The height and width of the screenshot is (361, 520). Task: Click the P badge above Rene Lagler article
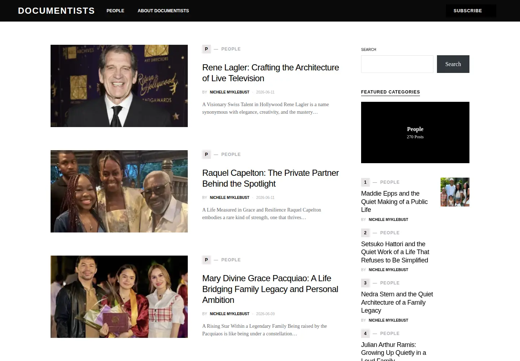pos(206,49)
